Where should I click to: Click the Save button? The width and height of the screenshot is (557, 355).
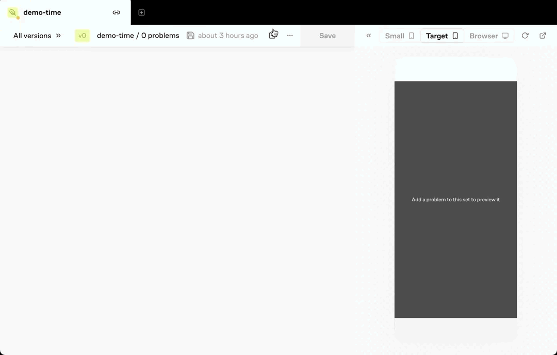click(327, 36)
